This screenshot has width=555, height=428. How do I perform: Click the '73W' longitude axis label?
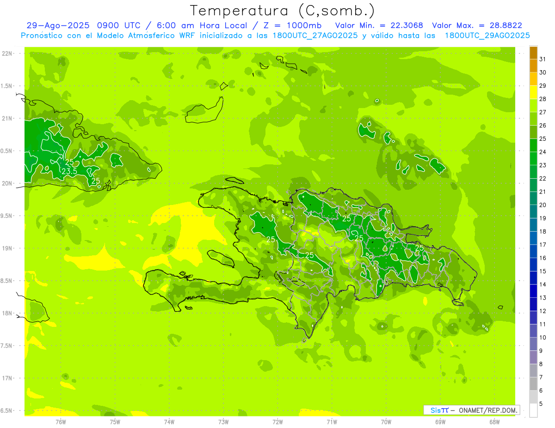point(223,422)
